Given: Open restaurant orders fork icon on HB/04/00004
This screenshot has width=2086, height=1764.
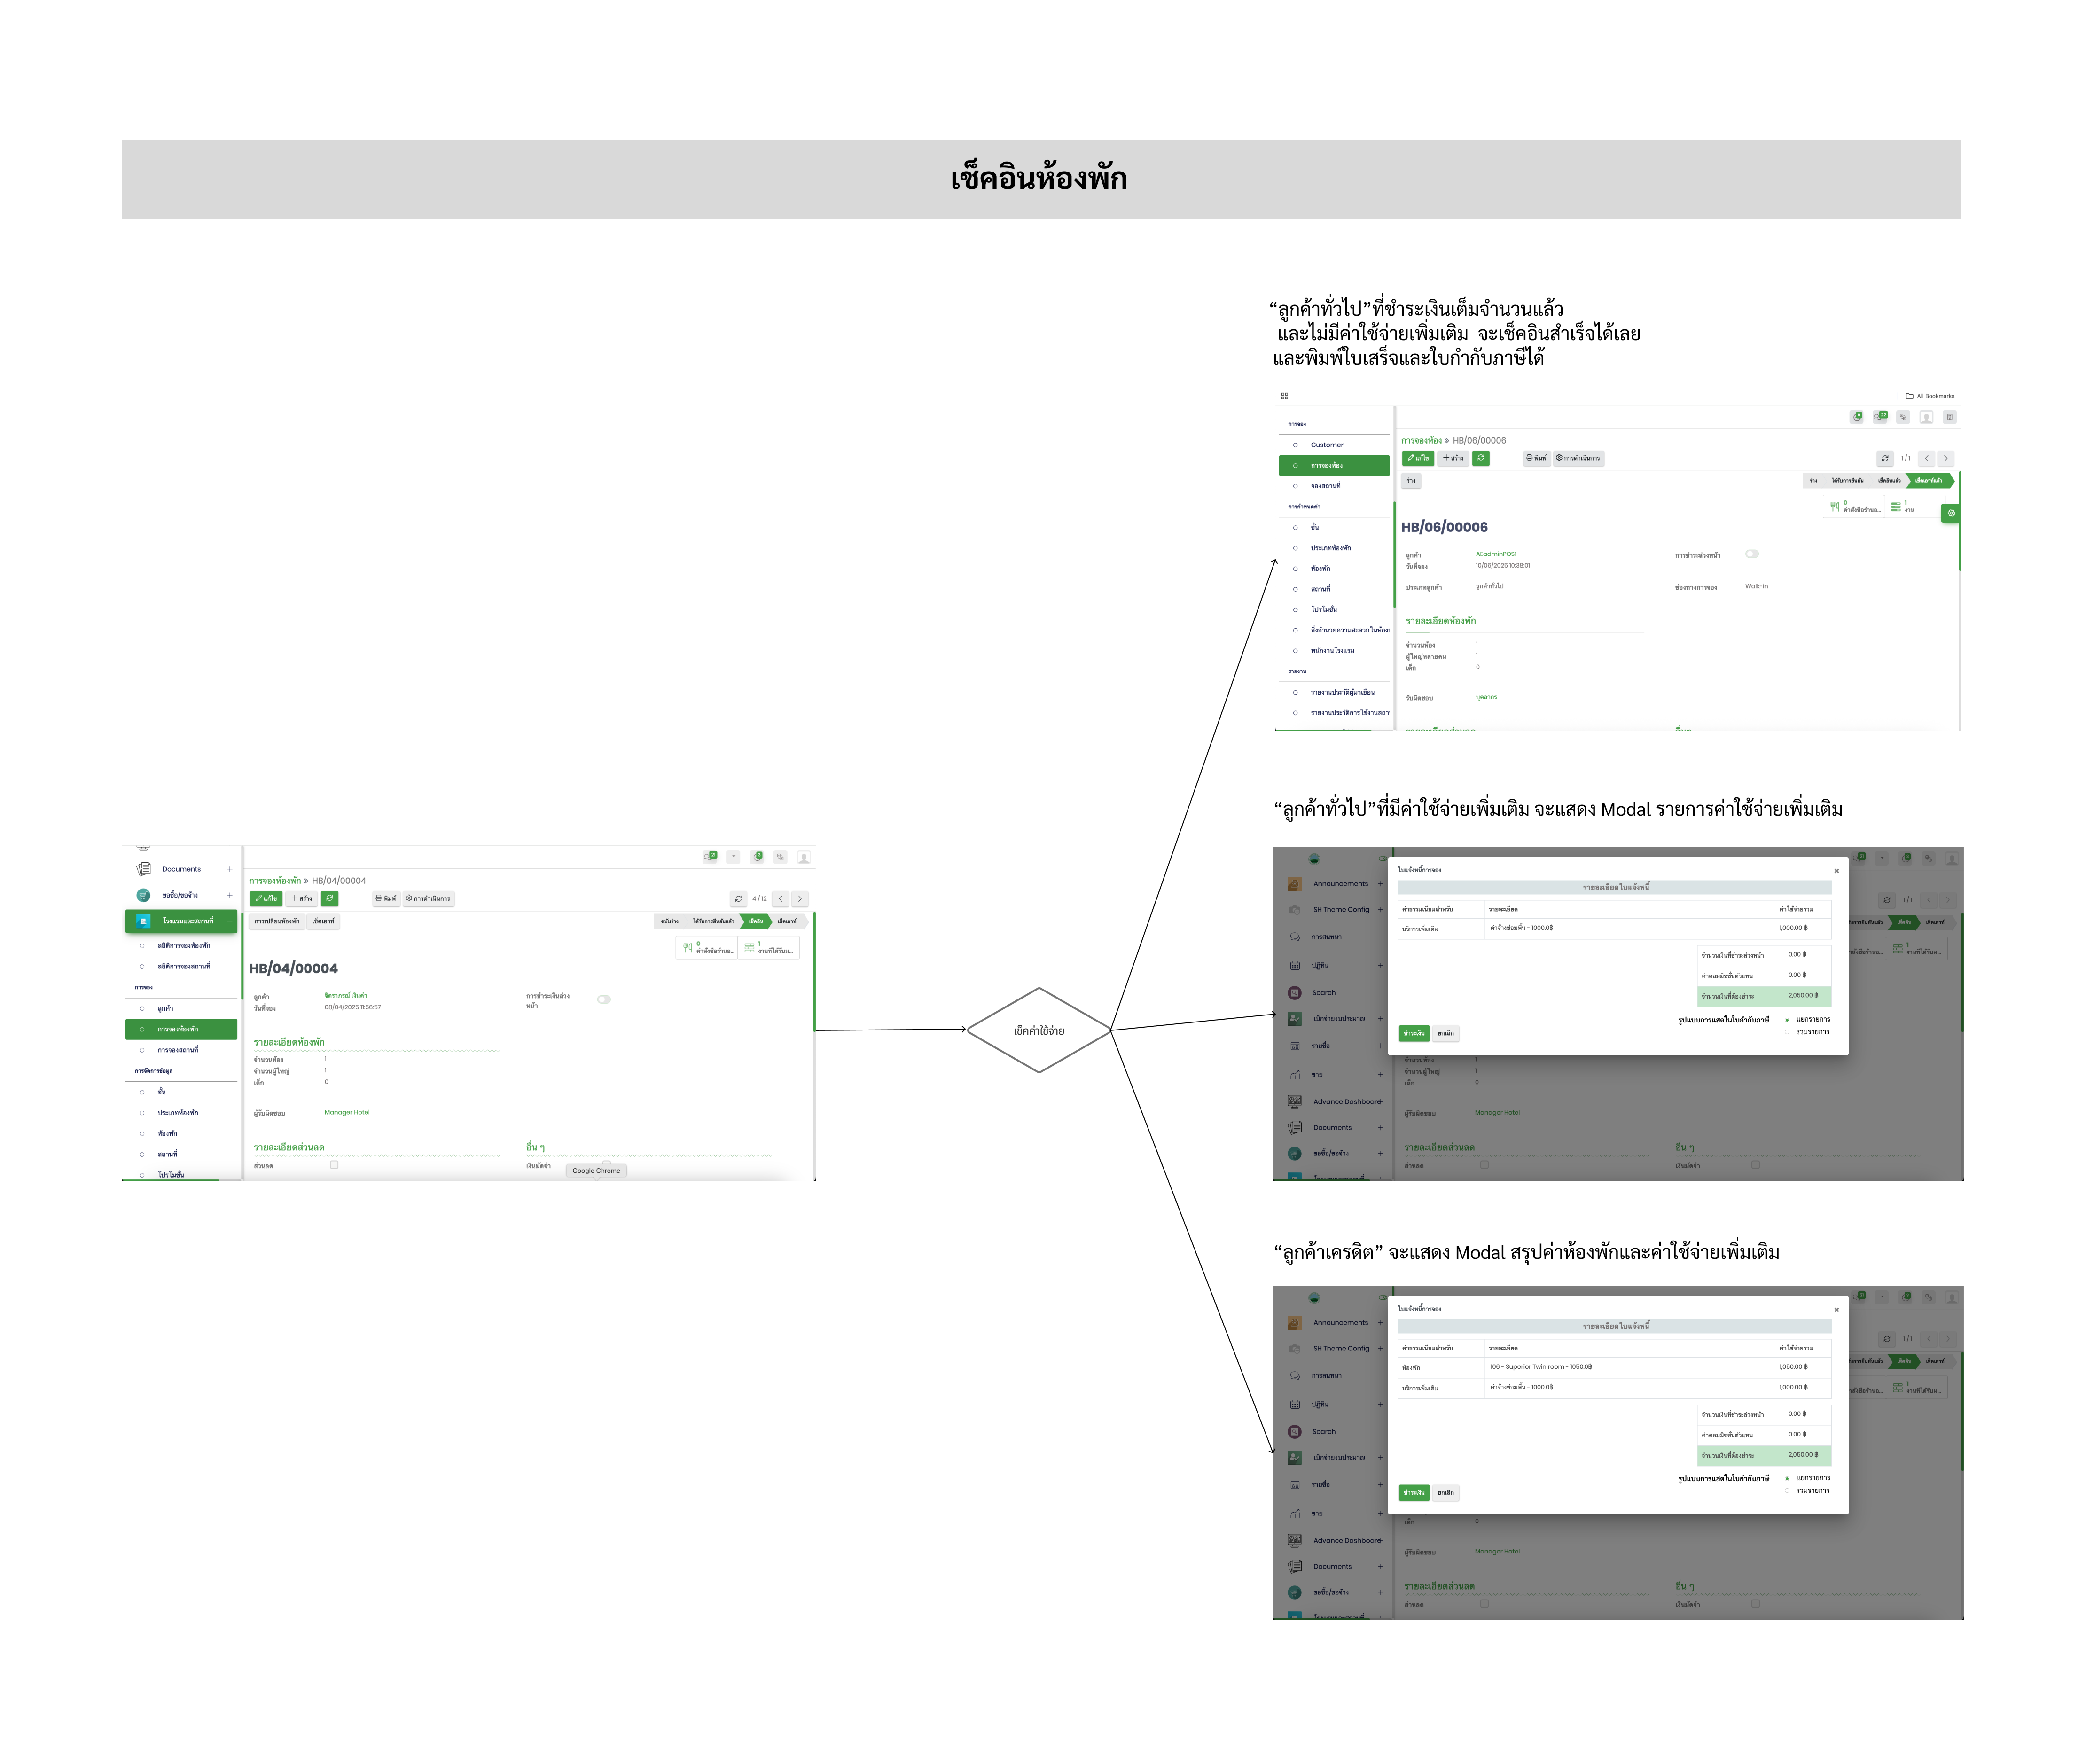Looking at the screenshot, I should [x=687, y=947].
